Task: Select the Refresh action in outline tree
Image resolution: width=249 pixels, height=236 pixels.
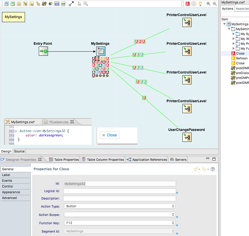Action: click(239, 58)
